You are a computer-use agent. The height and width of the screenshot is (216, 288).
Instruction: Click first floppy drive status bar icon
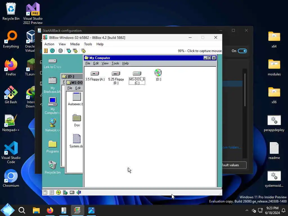click(x=45, y=192)
